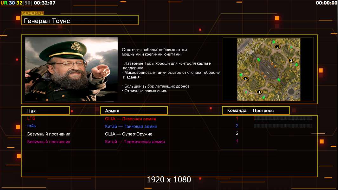Screen dimensions: 338x190
Task: Click the Армия column header
Action: [x=134, y=111]
